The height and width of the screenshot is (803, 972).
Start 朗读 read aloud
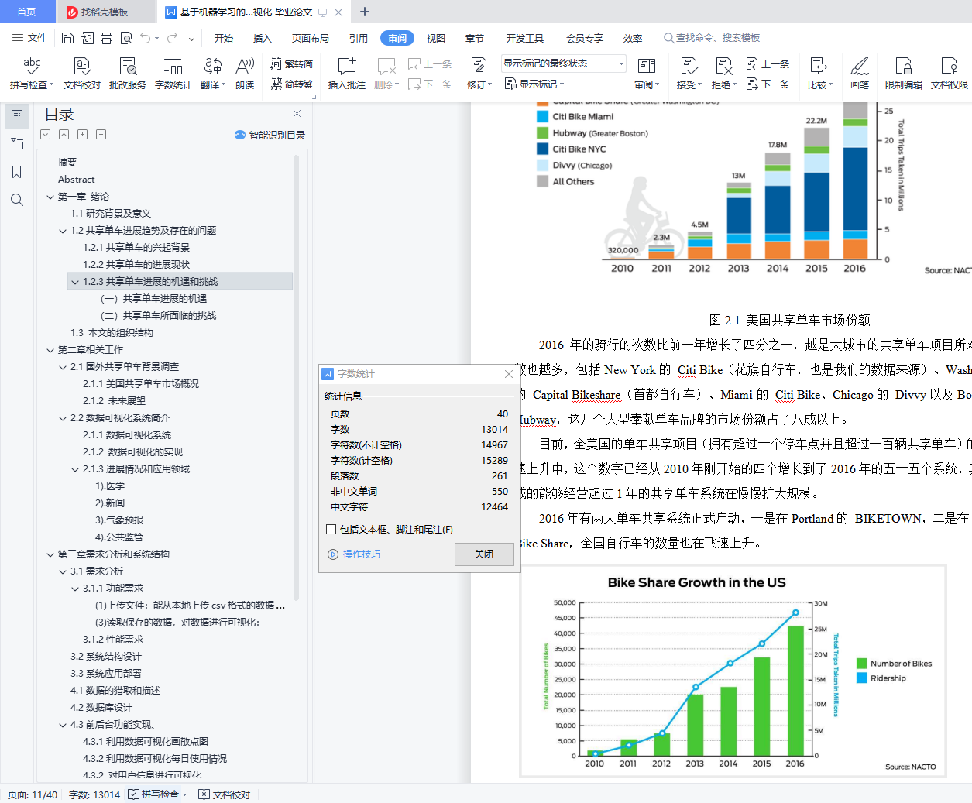pyautogui.click(x=245, y=74)
